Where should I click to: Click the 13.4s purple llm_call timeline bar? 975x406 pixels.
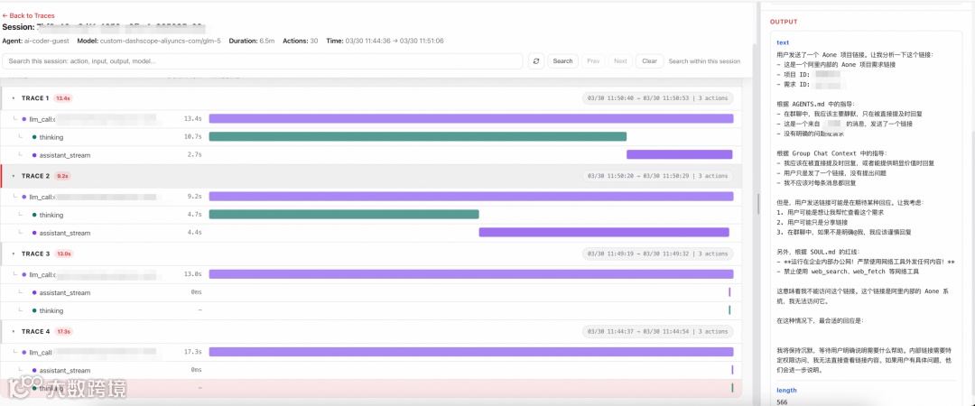[x=471, y=118]
